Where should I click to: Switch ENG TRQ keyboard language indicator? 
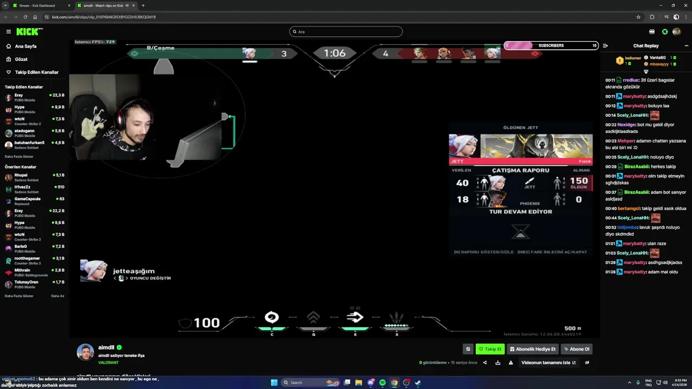click(648, 383)
